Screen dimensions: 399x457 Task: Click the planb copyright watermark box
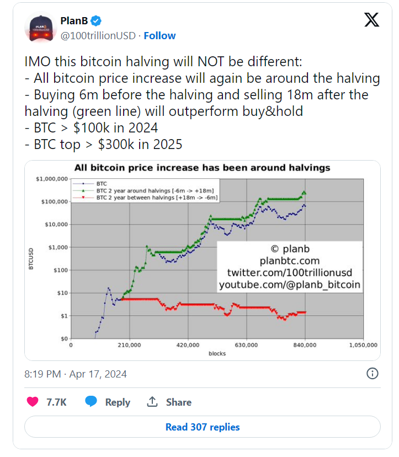pos(290,267)
